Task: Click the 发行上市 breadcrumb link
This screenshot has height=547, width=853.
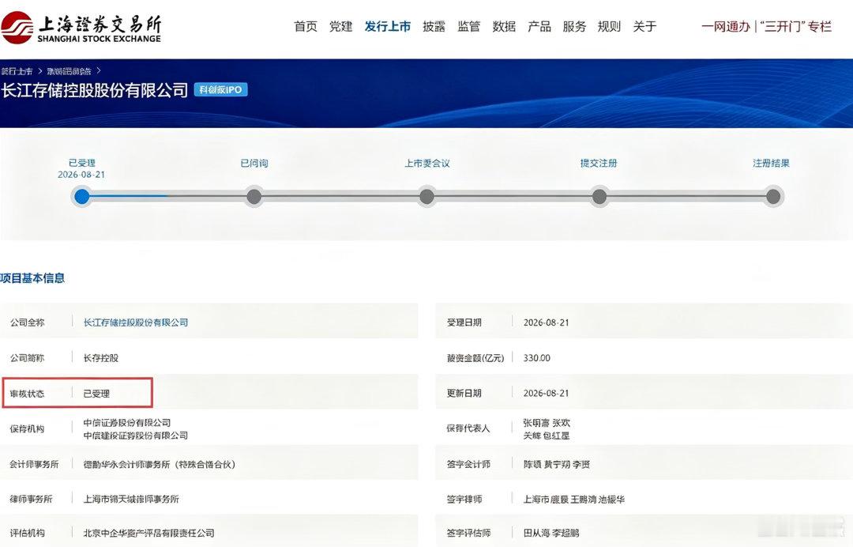Action: point(17,71)
